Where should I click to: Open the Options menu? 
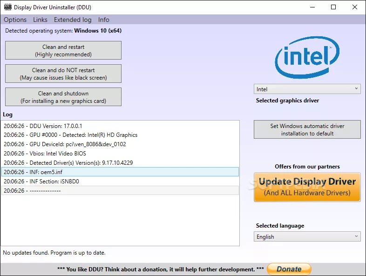click(15, 20)
